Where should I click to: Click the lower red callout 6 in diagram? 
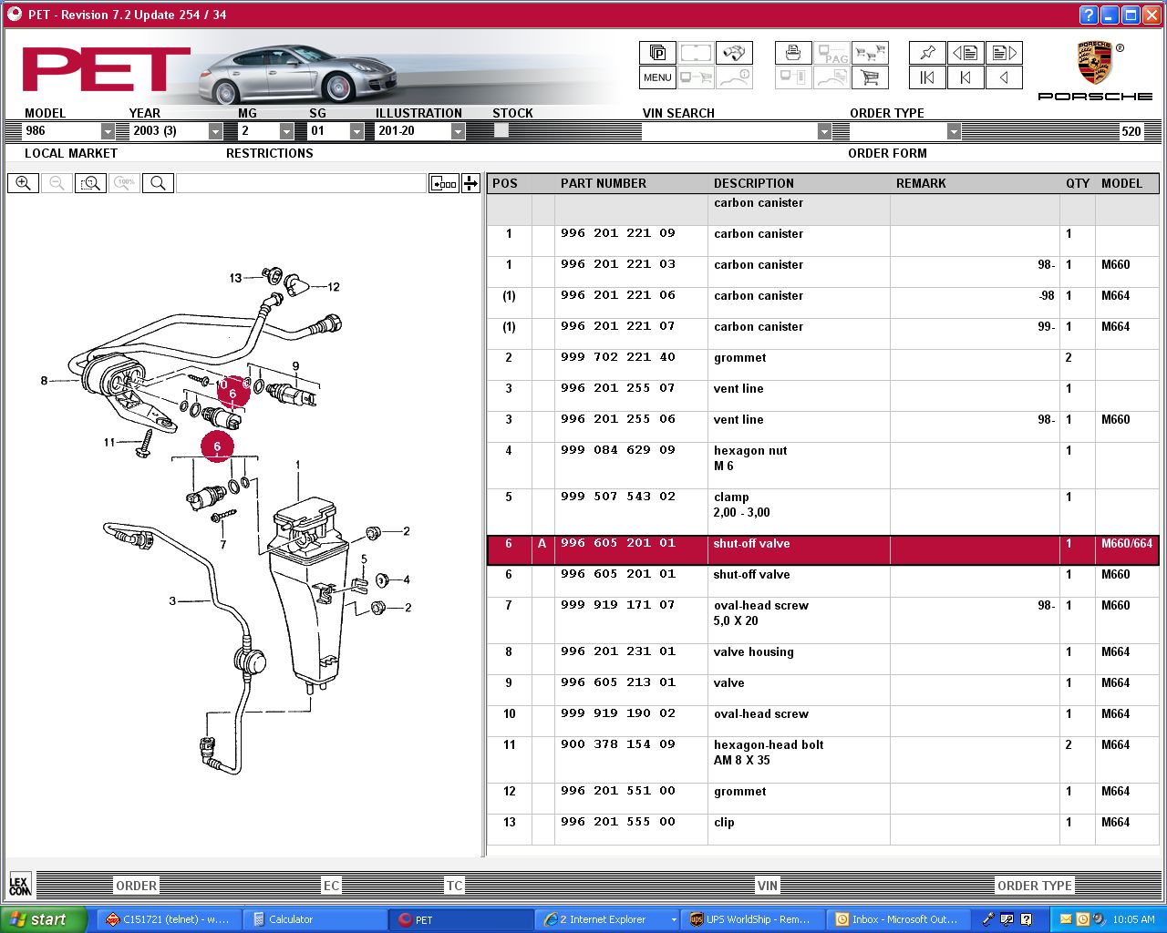[217, 446]
